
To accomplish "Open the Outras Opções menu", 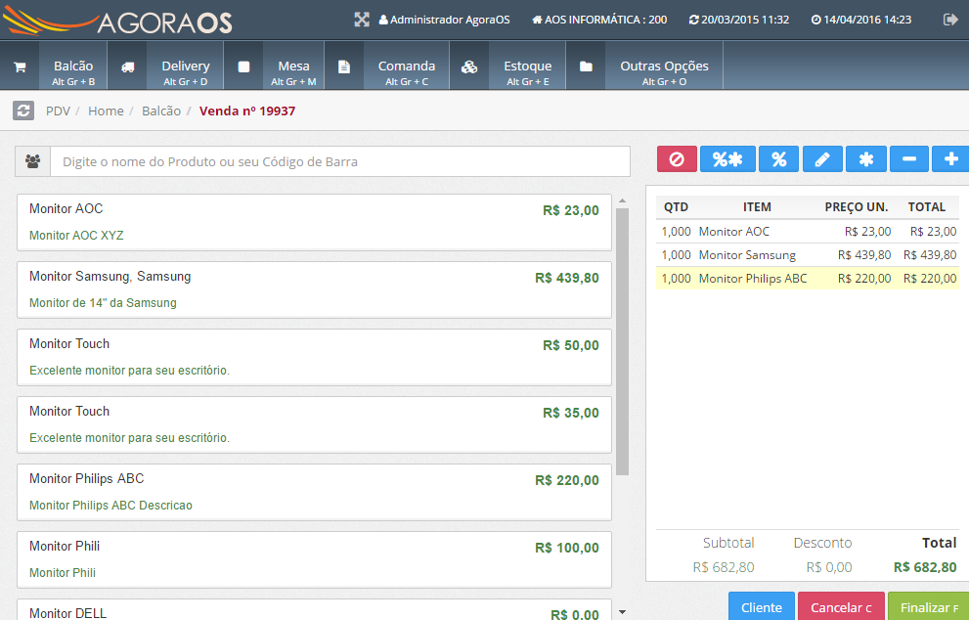I will [664, 66].
